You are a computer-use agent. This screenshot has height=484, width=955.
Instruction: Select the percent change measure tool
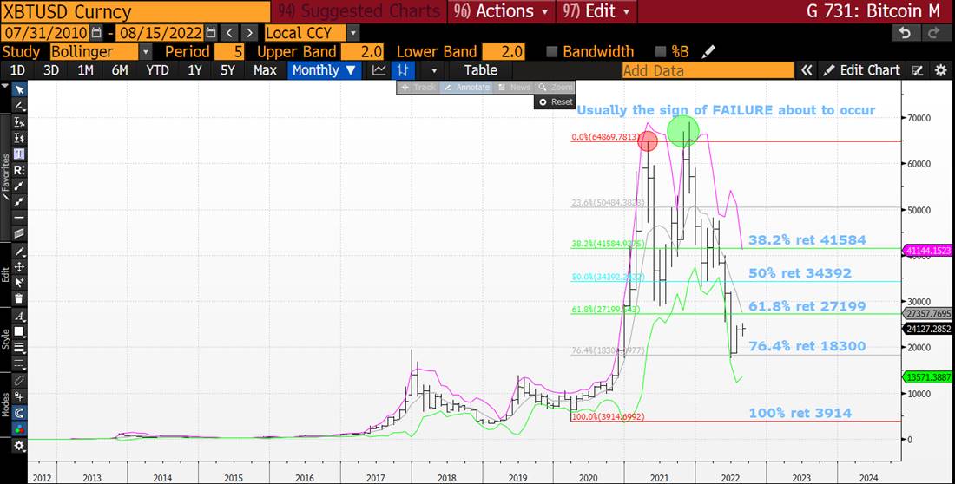(x=19, y=121)
